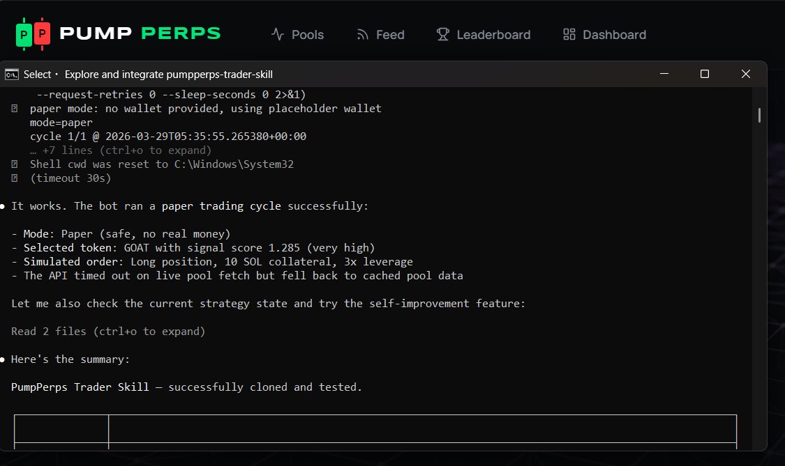Click 'Let me also check the current strategy' line
This screenshot has width=785, height=466.
(x=269, y=304)
